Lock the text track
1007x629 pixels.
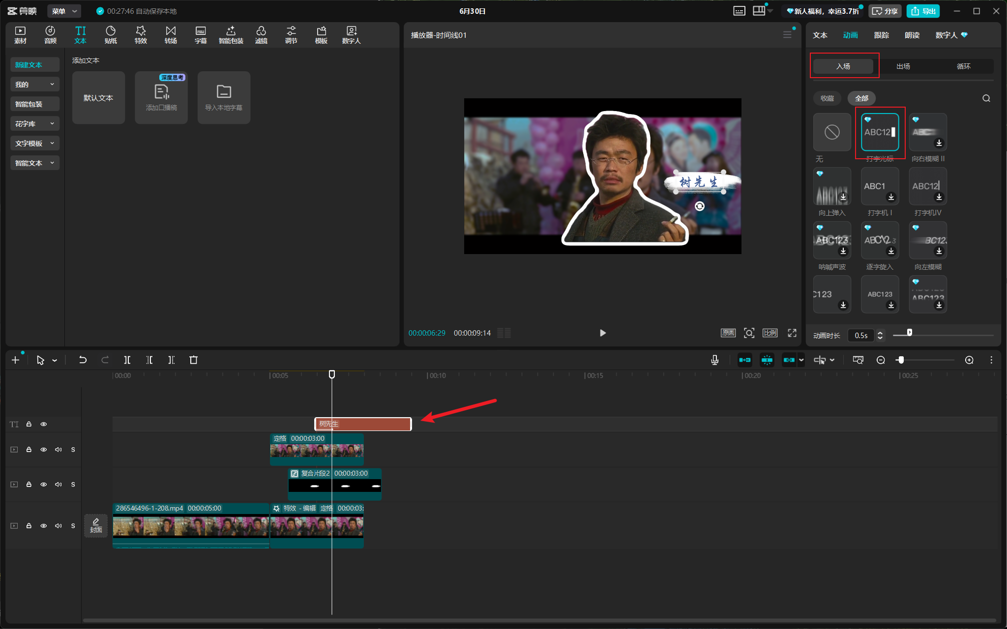coord(29,424)
